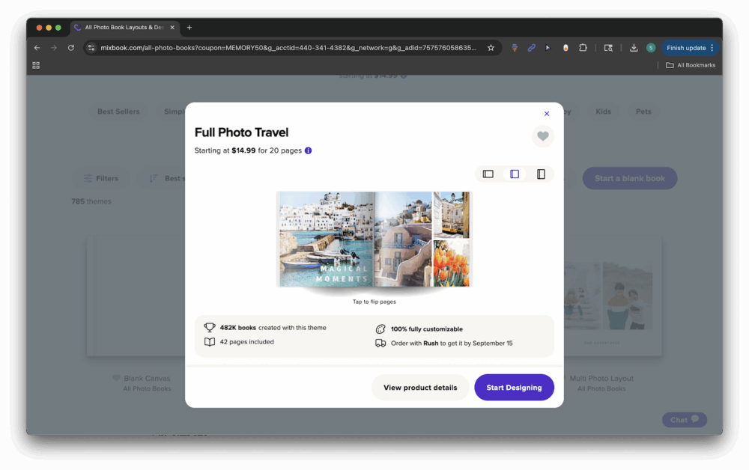
Task: Bookmark this page with the star icon
Action: (491, 48)
